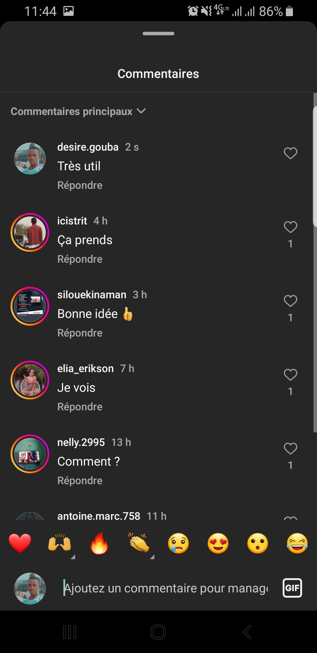Screen dimensions: 317x653
Task: Tap the raised hands emoji
Action: [x=60, y=543]
